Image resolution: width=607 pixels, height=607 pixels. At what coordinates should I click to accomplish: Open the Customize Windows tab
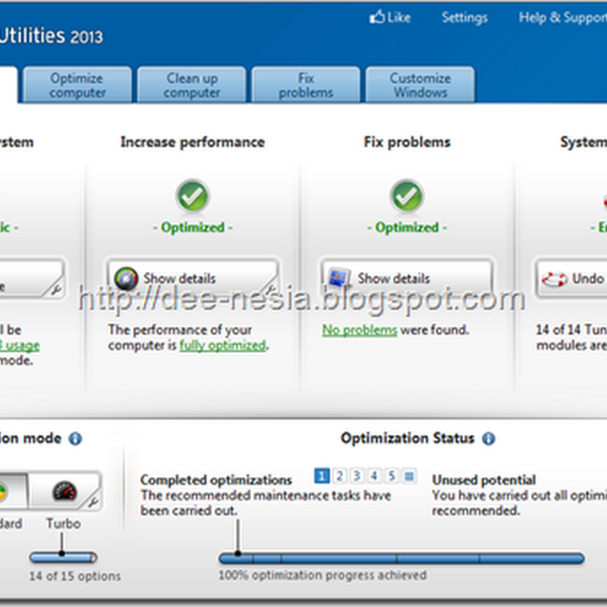pyautogui.click(x=420, y=85)
